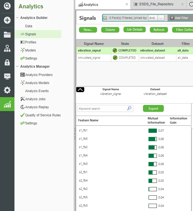This screenshot has width=193, height=211.
Task: Click the Profiles icon in navigation
Action: click(23, 42)
